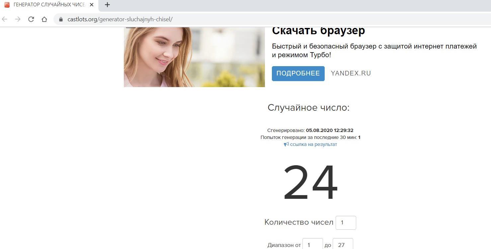Click the megaphone icon beside ссылка на результат

(x=286, y=144)
